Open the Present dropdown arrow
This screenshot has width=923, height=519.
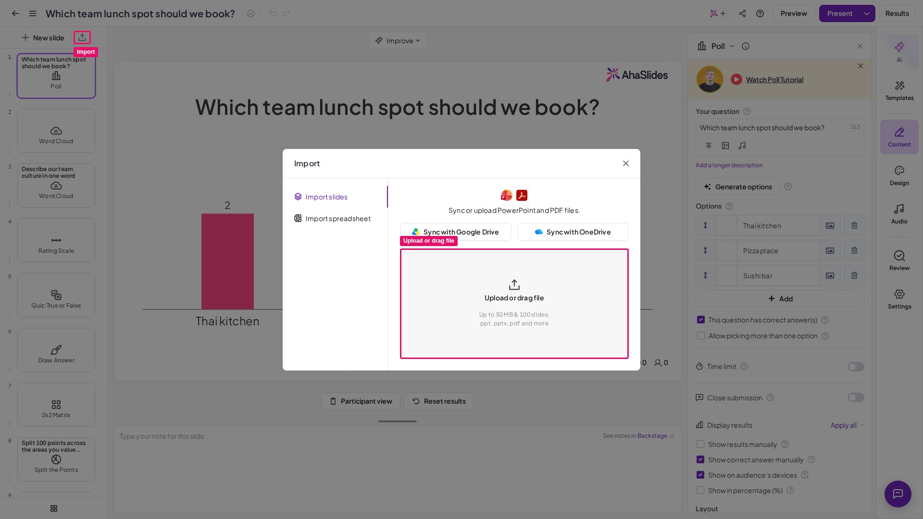[867, 13]
